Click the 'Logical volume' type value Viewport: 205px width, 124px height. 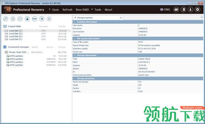click(144, 59)
